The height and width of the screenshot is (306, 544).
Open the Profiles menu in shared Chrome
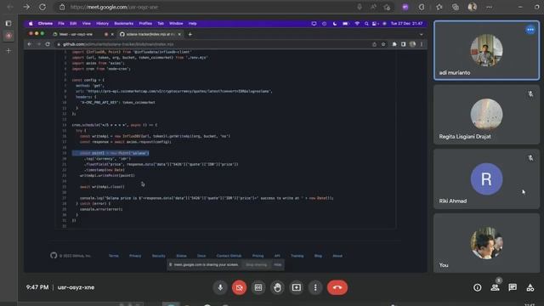click(x=145, y=24)
